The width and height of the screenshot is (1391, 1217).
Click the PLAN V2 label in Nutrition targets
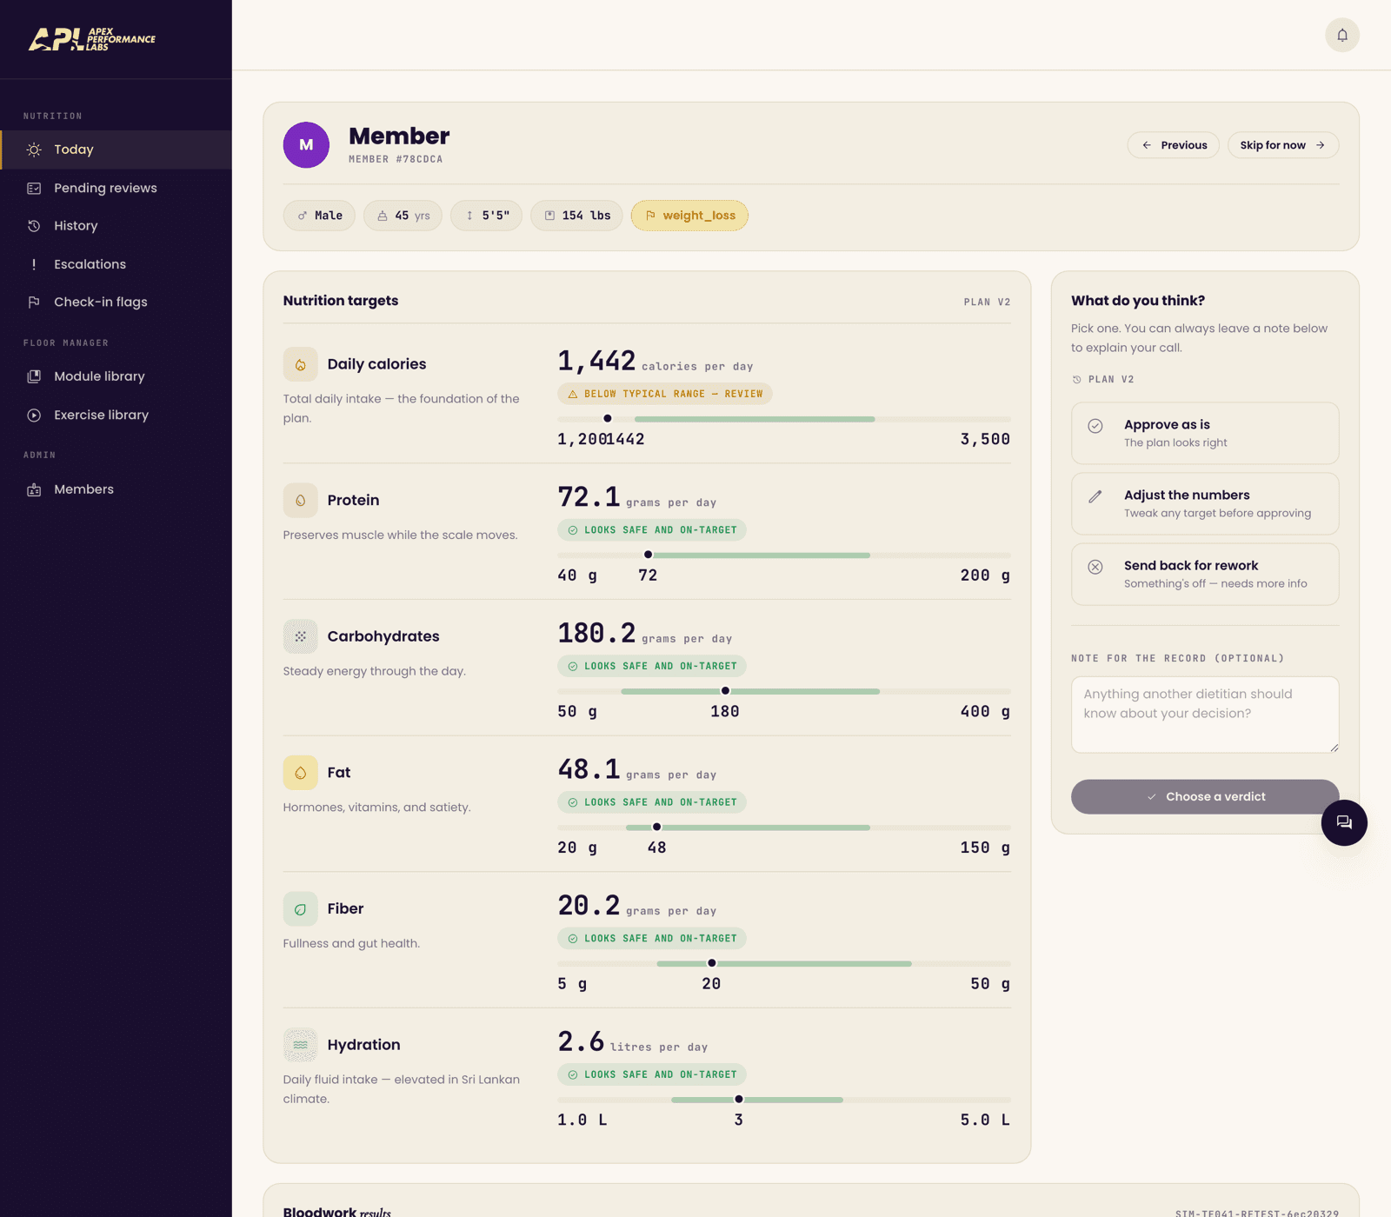point(987,303)
